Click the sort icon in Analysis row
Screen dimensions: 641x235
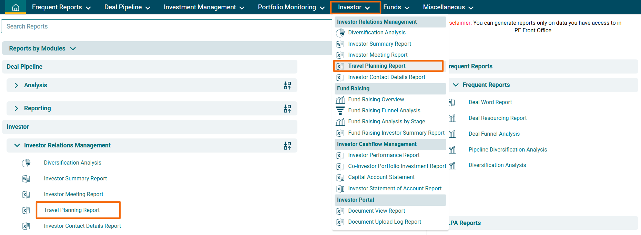click(287, 86)
